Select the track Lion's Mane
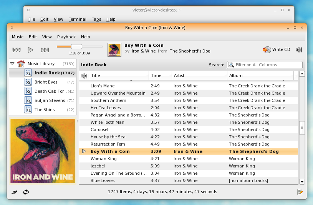 [189, 86]
